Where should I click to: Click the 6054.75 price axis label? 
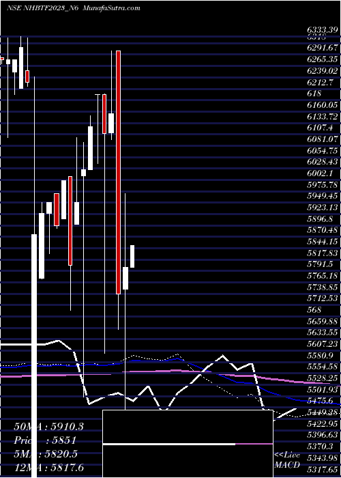[x=322, y=150]
